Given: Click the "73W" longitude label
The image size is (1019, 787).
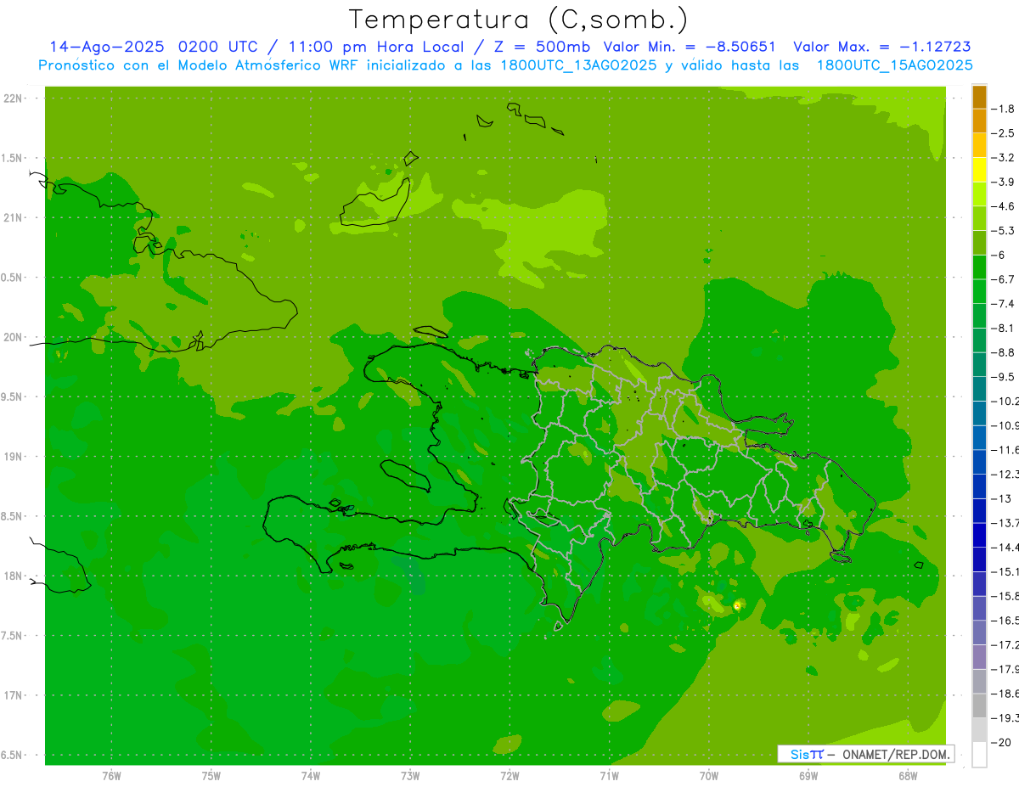Looking at the screenshot, I should (x=410, y=776).
